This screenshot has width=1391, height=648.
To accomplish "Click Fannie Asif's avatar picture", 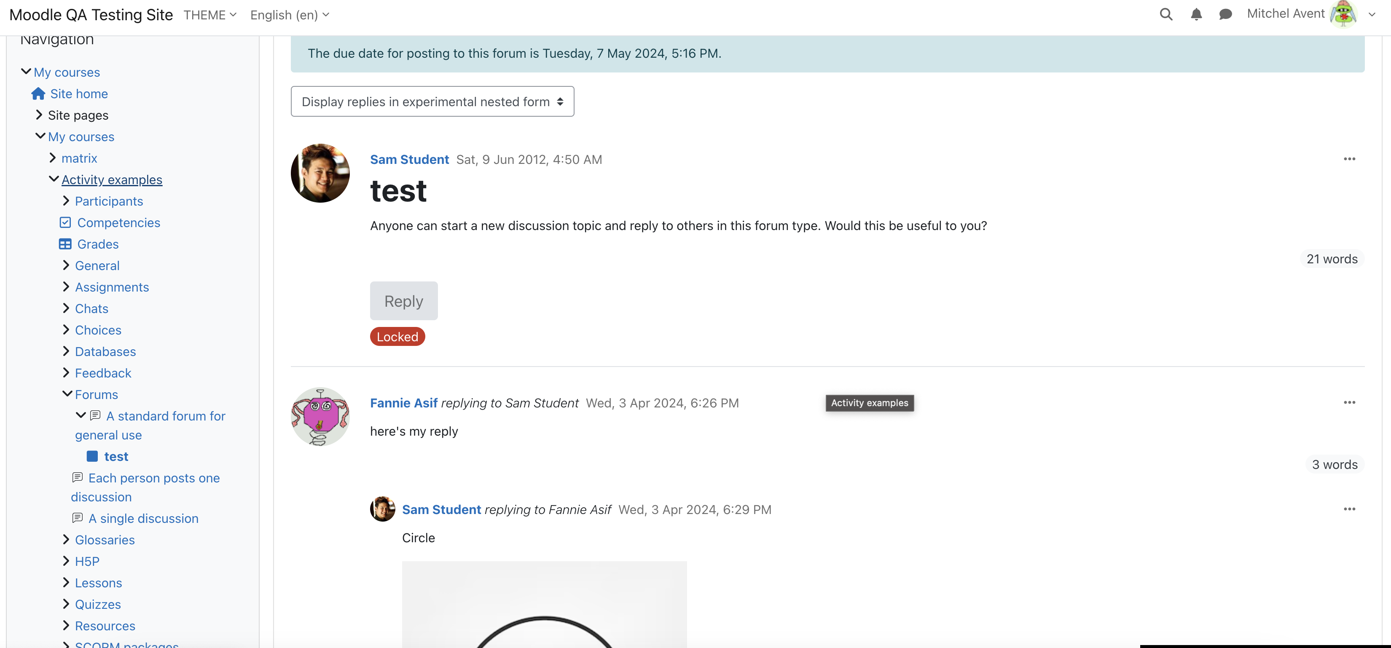I will tap(320, 417).
